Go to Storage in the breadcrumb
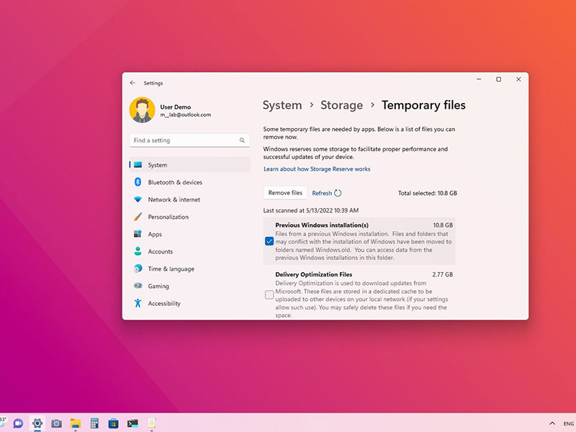The width and height of the screenshot is (576, 432). tap(341, 105)
